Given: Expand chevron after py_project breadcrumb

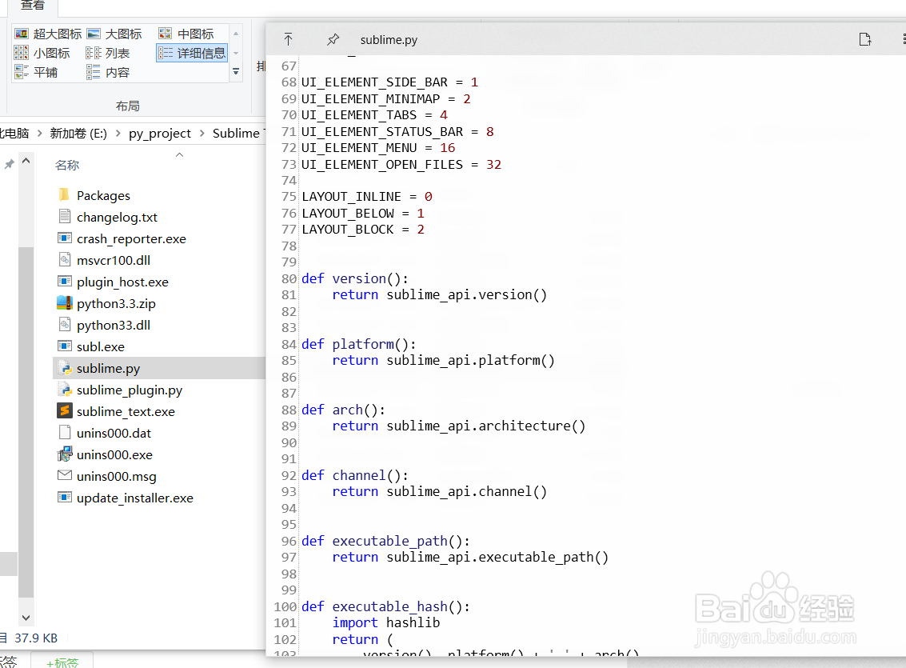Looking at the screenshot, I should pyautogui.click(x=202, y=134).
